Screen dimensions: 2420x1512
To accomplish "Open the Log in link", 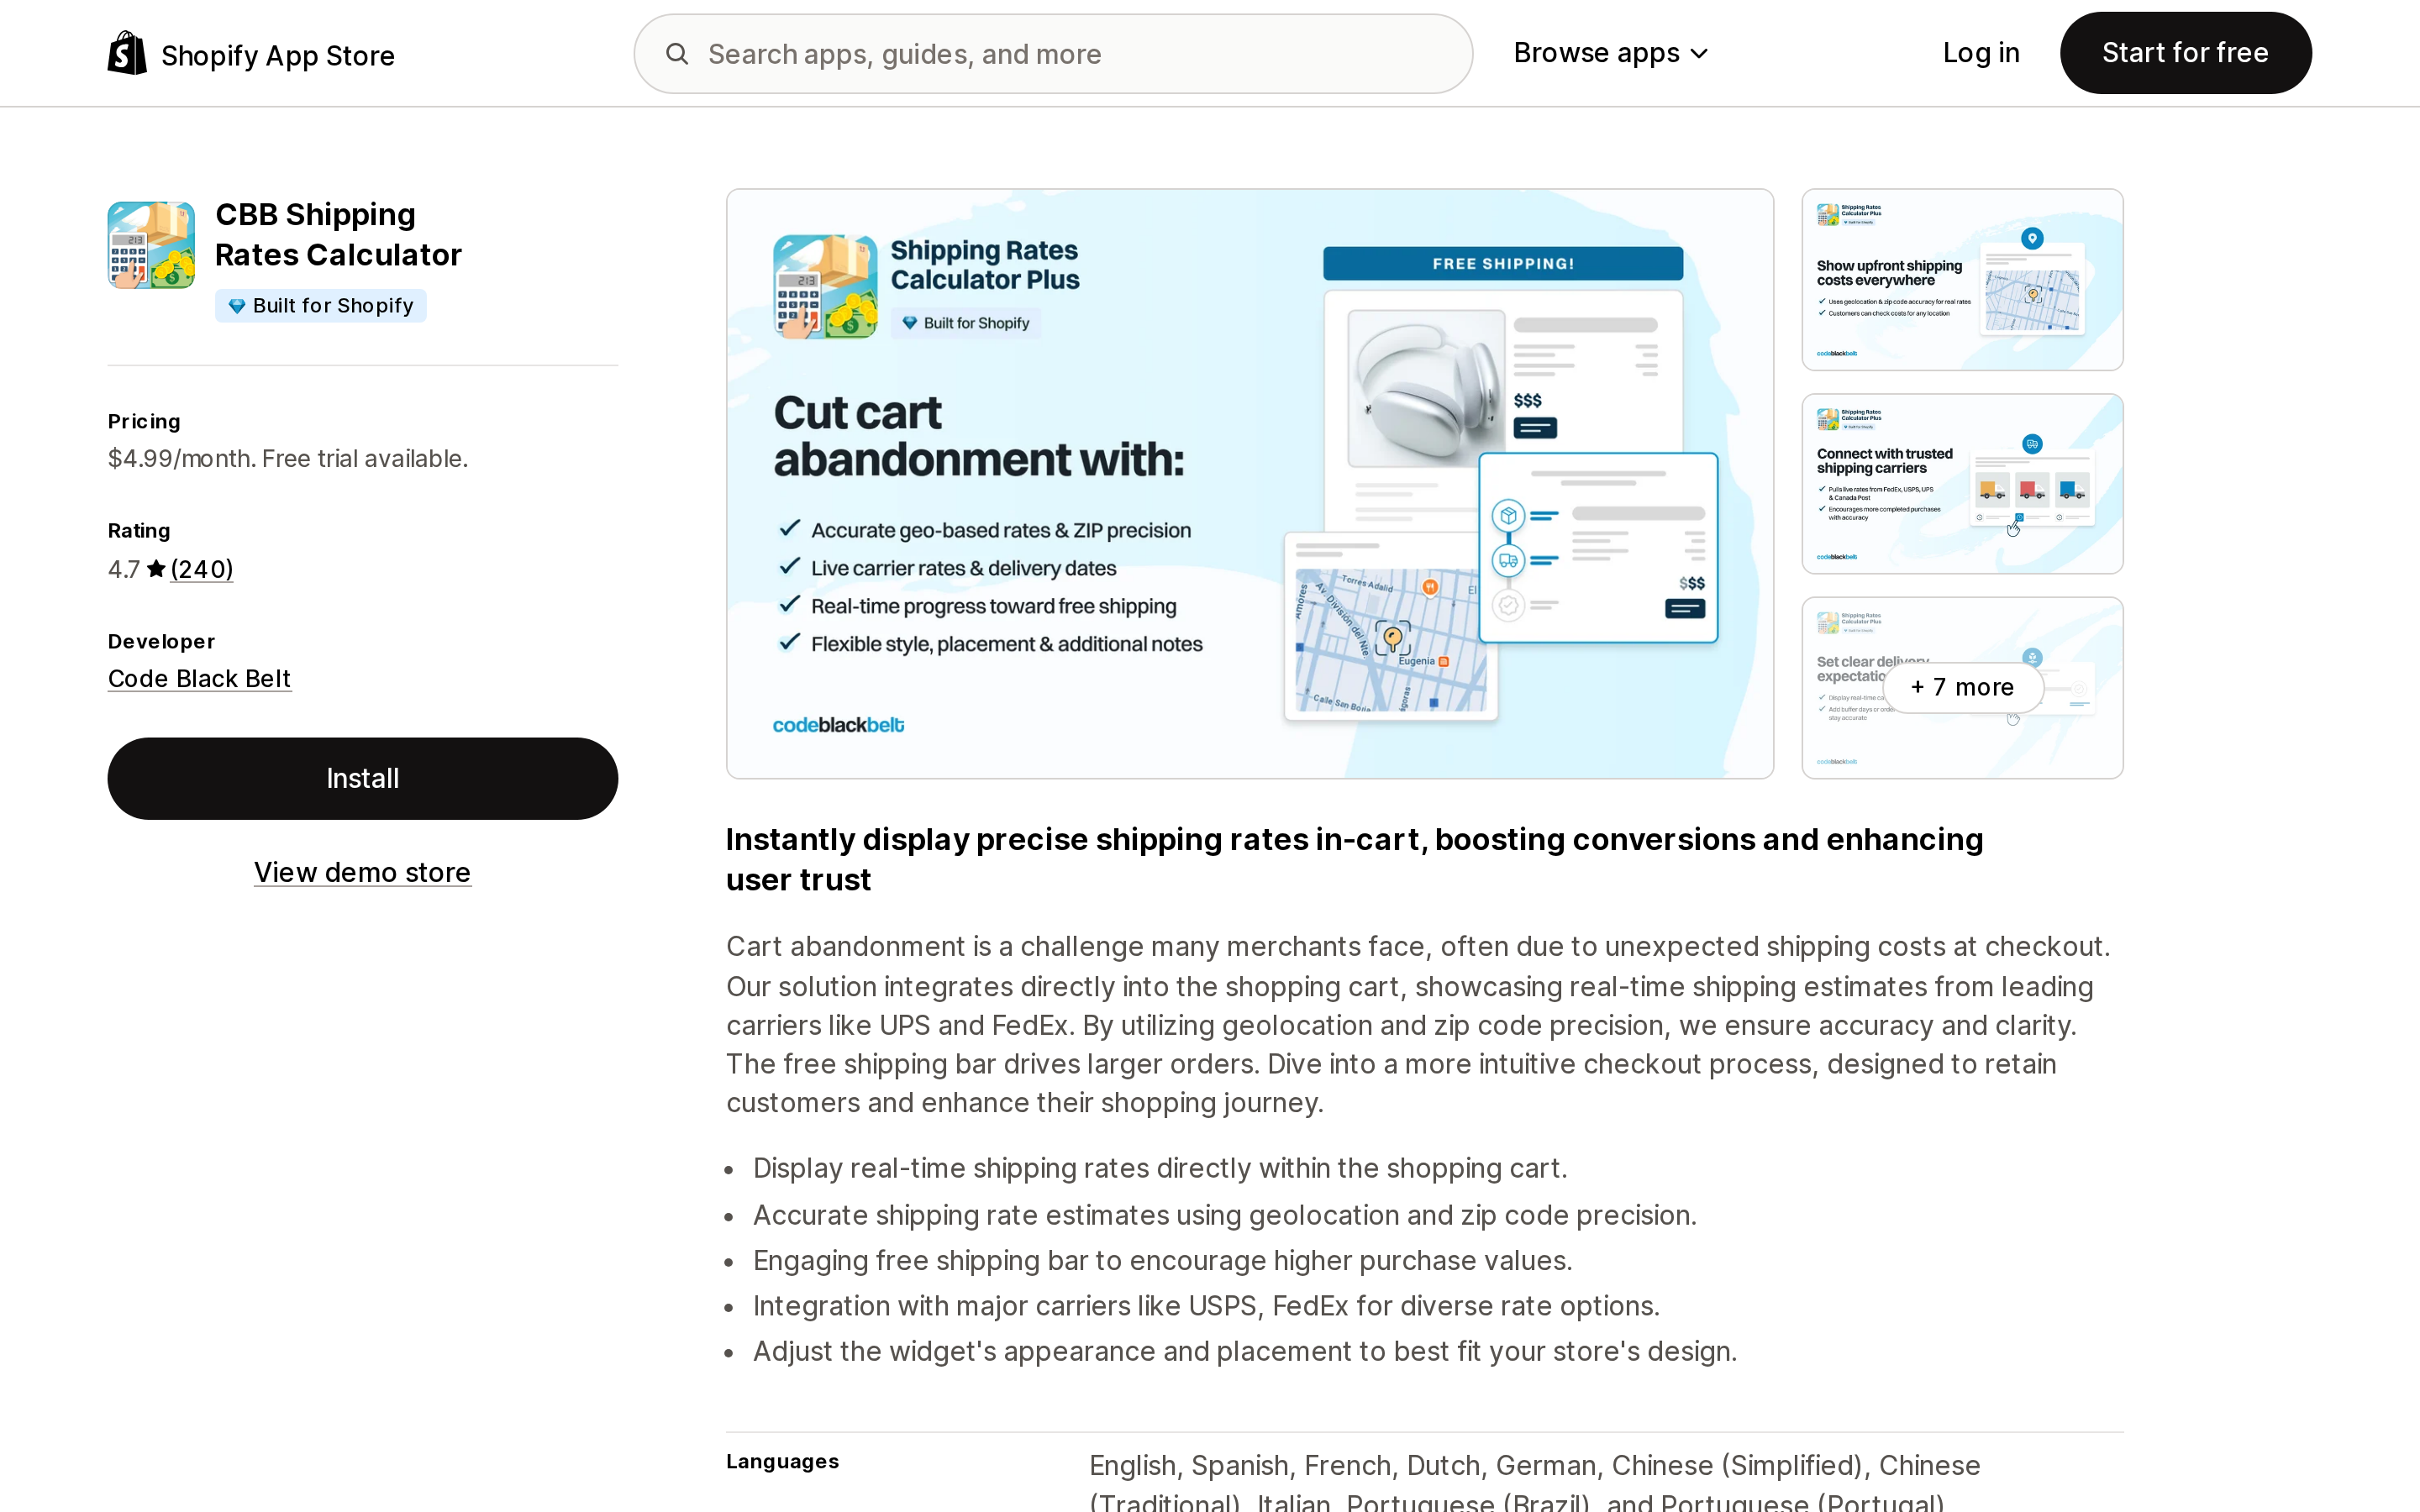I will coord(1980,53).
